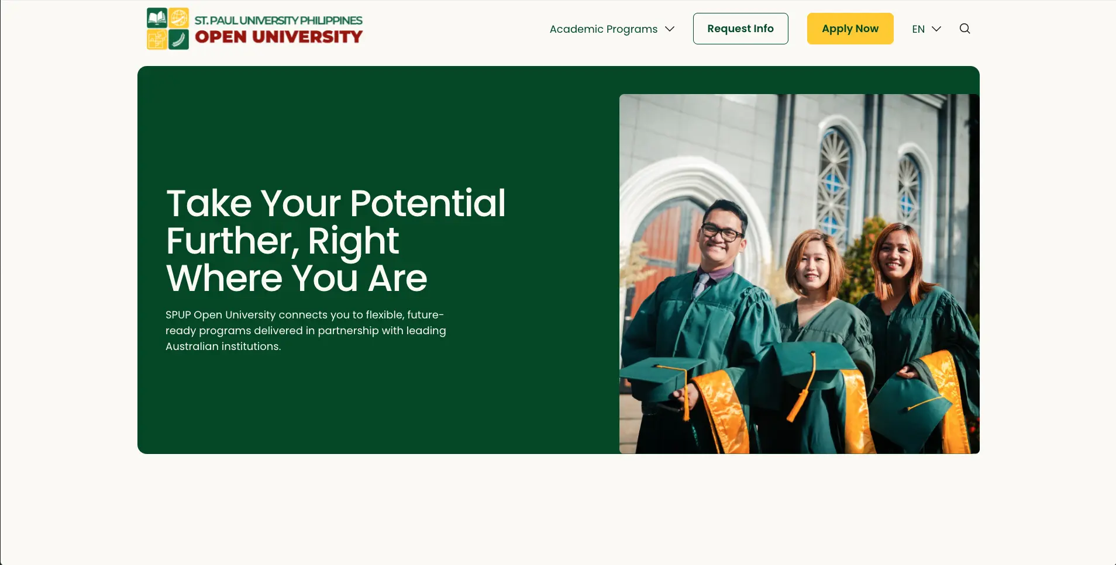Click the yellow globe tile in logo
This screenshot has width=1116, height=565.
(x=179, y=18)
